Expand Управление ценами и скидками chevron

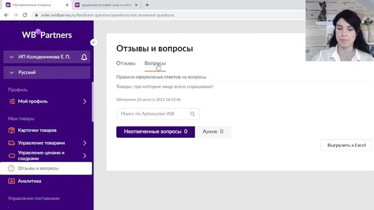click(x=85, y=156)
